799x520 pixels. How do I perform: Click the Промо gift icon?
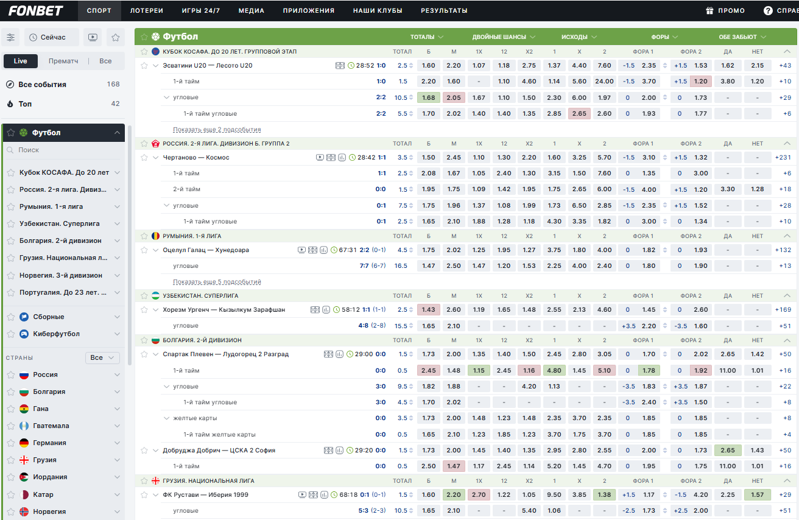[x=709, y=10]
